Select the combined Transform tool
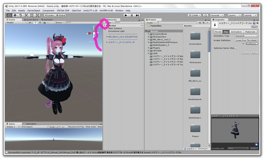The width and height of the screenshot is (264, 158). (37, 15)
